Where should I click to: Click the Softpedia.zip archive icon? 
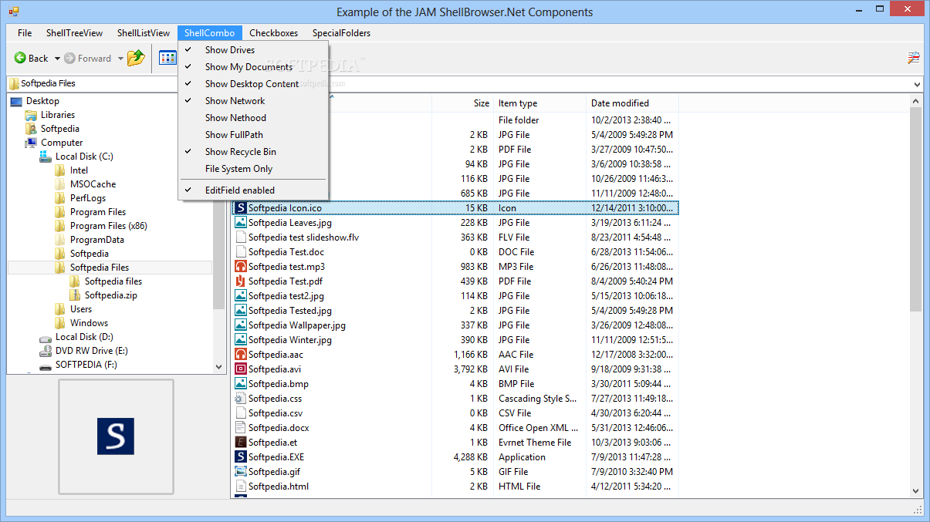75,295
